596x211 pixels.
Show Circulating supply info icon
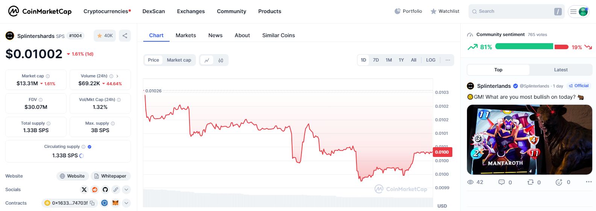point(83,147)
